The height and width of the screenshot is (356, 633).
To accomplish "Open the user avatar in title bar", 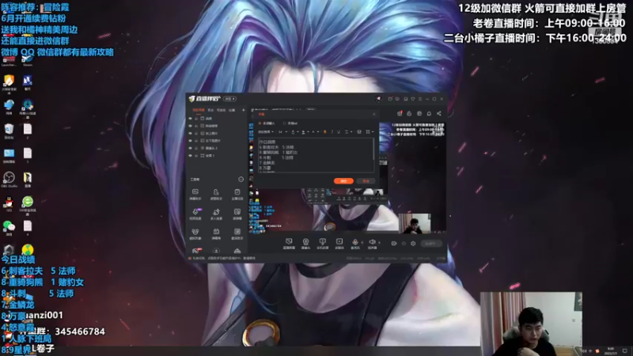I will click(378, 98).
